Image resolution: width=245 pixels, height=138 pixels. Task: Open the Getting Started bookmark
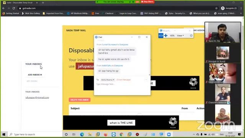11,13
